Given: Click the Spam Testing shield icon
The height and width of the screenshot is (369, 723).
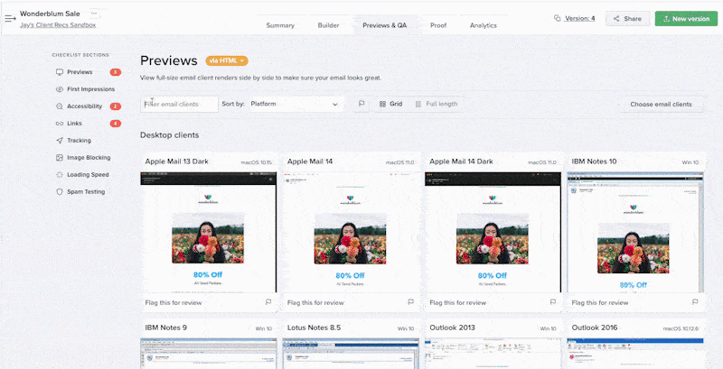Looking at the screenshot, I should click(60, 192).
